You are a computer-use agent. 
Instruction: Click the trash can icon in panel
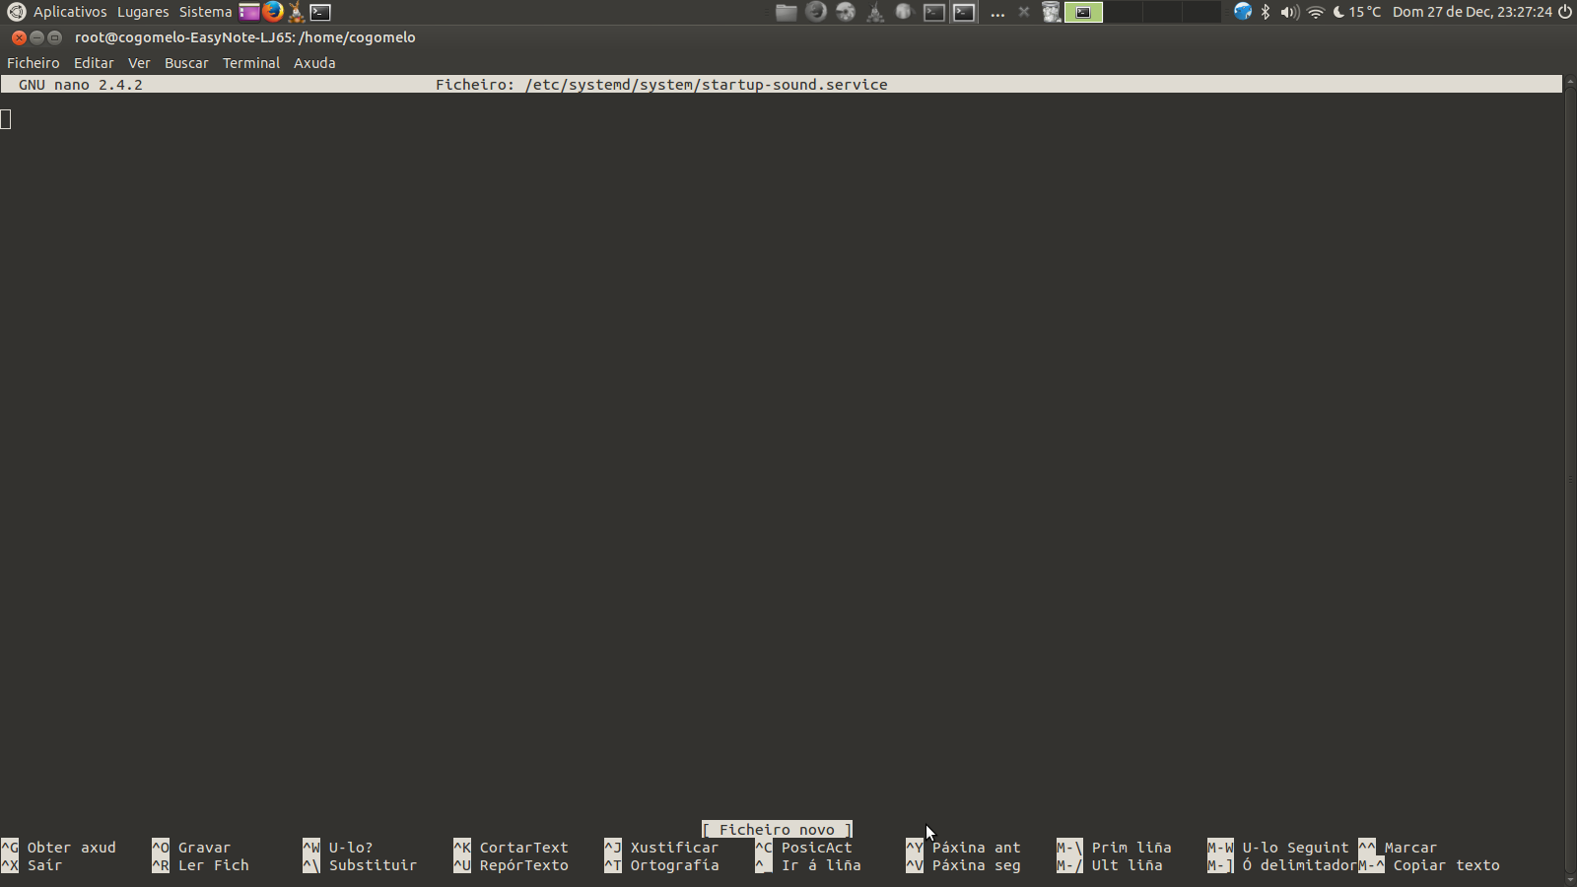[1052, 12]
